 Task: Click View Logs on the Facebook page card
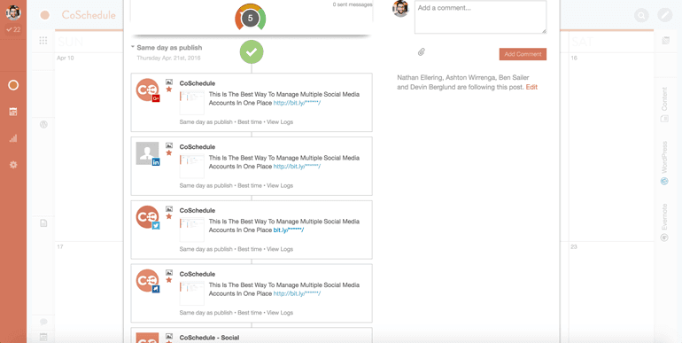pyautogui.click(x=280, y=313)
